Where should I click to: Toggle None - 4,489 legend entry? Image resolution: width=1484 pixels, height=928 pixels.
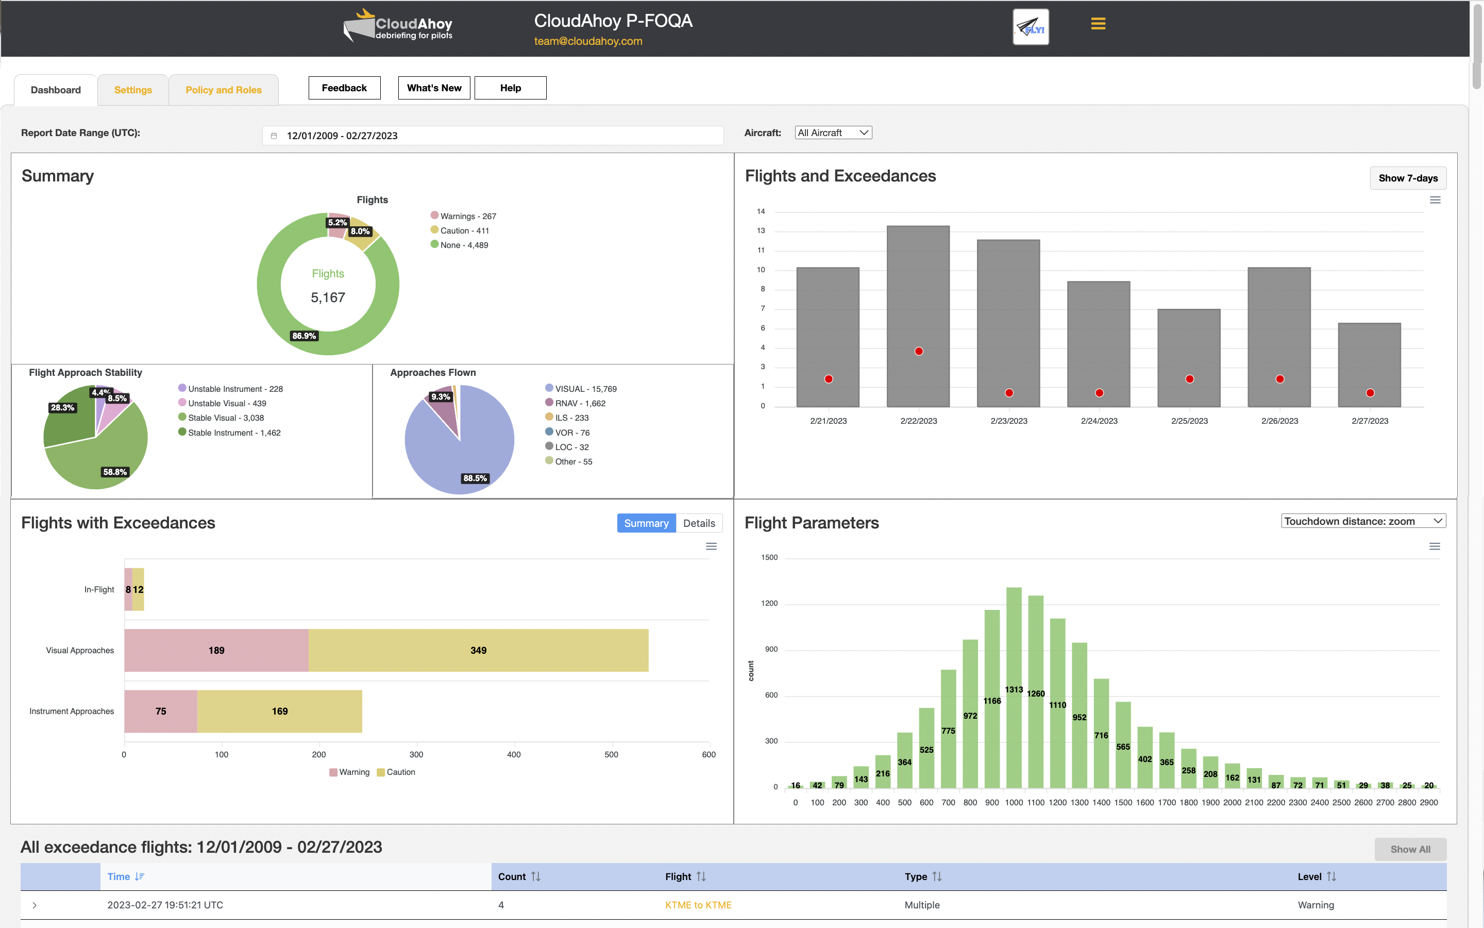pos(459,245)
